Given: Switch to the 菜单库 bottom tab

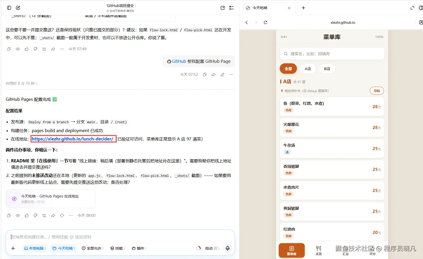Looking at the screenshot, I should (292, 250).
